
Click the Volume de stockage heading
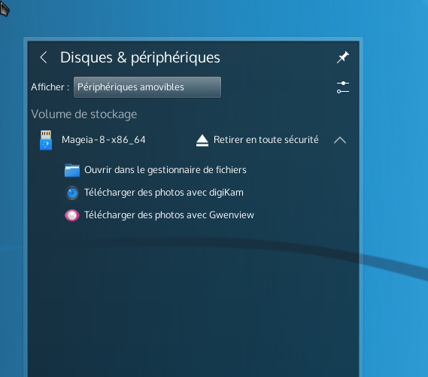coord(84,114)
